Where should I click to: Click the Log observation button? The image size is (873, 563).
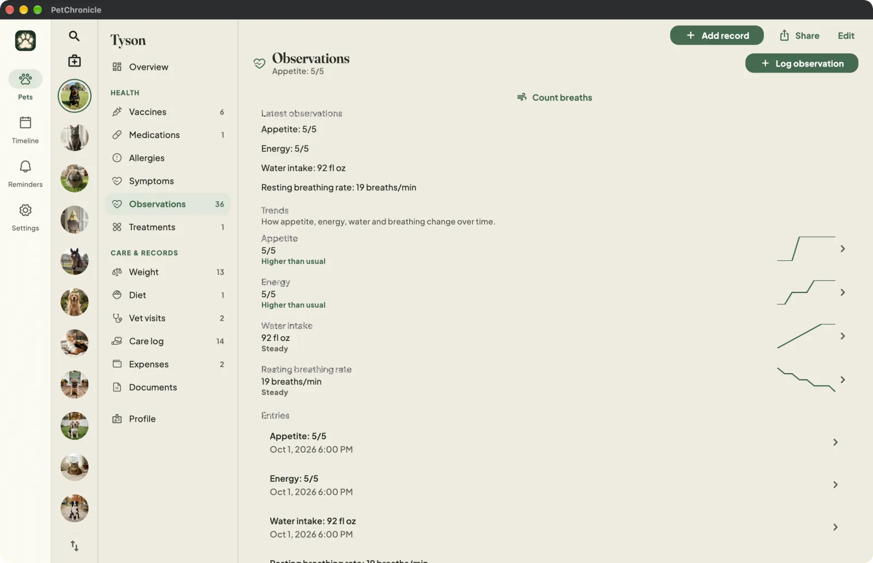coord(802,63)
